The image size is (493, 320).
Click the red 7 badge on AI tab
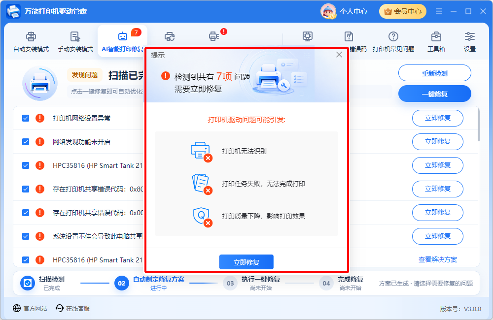[x=136, y=32]
